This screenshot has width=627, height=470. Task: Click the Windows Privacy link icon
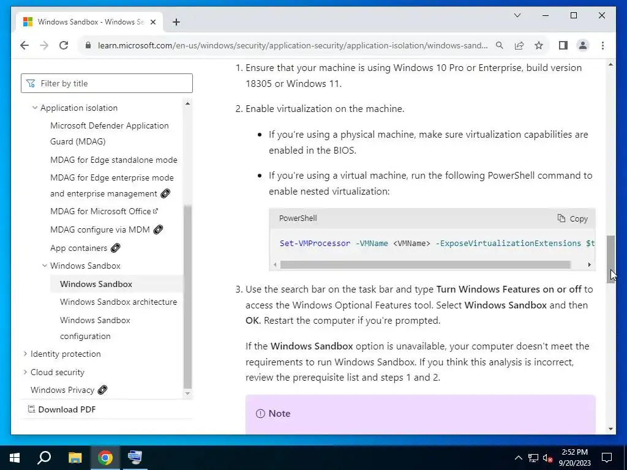point(103,390)
